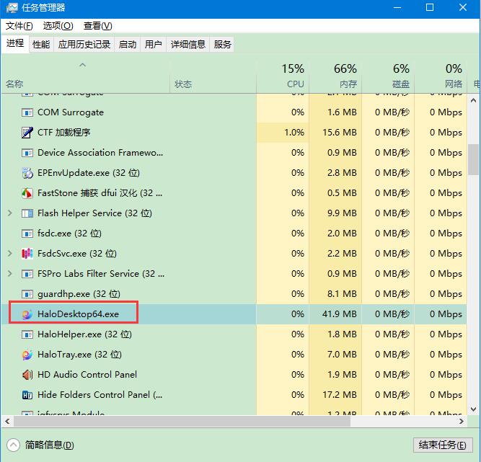Switch to the 性能 tab
The image size is (481, 462).
(41, 44)
